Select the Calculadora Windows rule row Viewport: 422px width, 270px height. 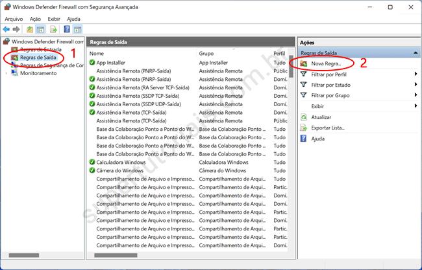point(125,162)
